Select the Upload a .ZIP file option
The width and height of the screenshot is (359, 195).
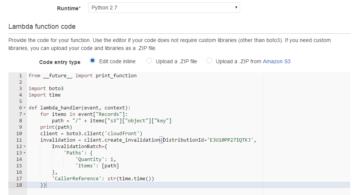149,61
